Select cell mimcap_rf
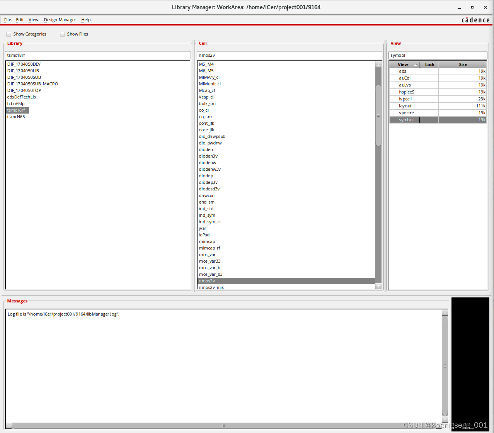The image size is (494, 433). click(210, 248)
